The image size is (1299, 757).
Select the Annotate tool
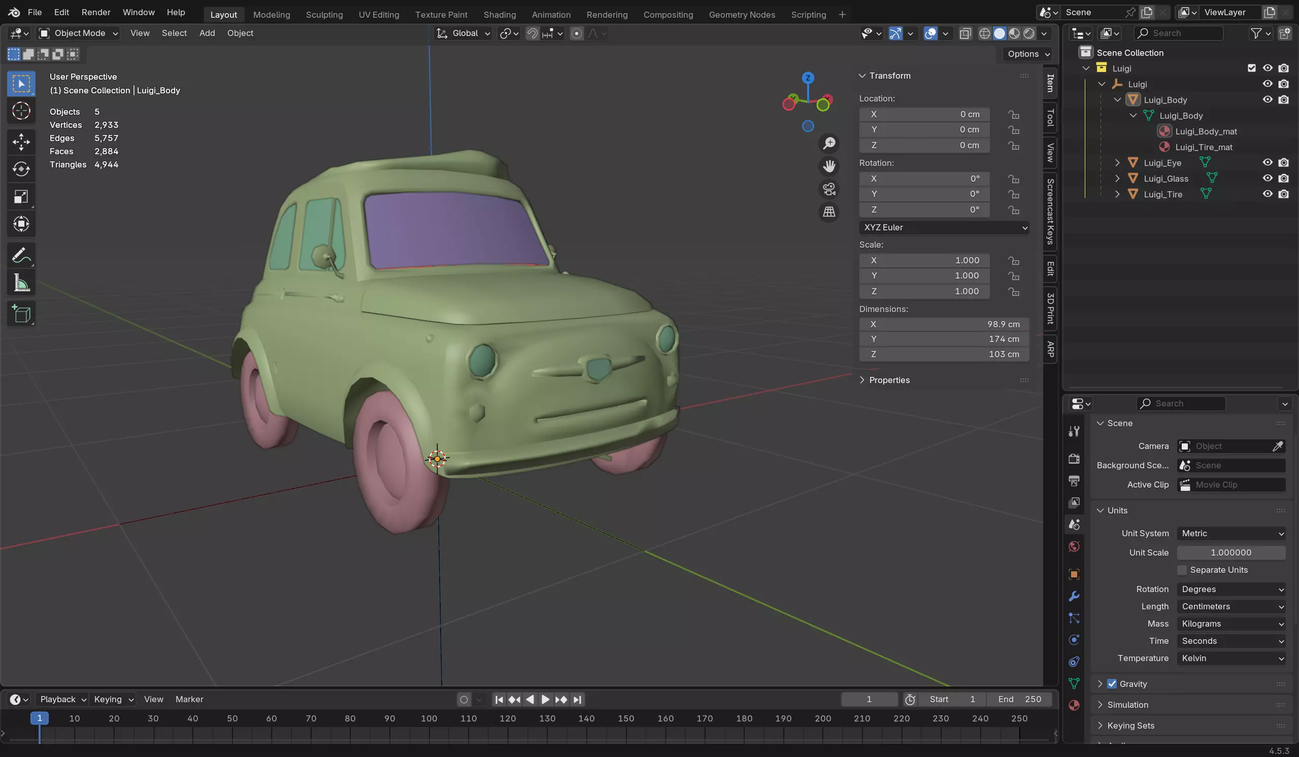pyautogui.click(x=21, y=255)
